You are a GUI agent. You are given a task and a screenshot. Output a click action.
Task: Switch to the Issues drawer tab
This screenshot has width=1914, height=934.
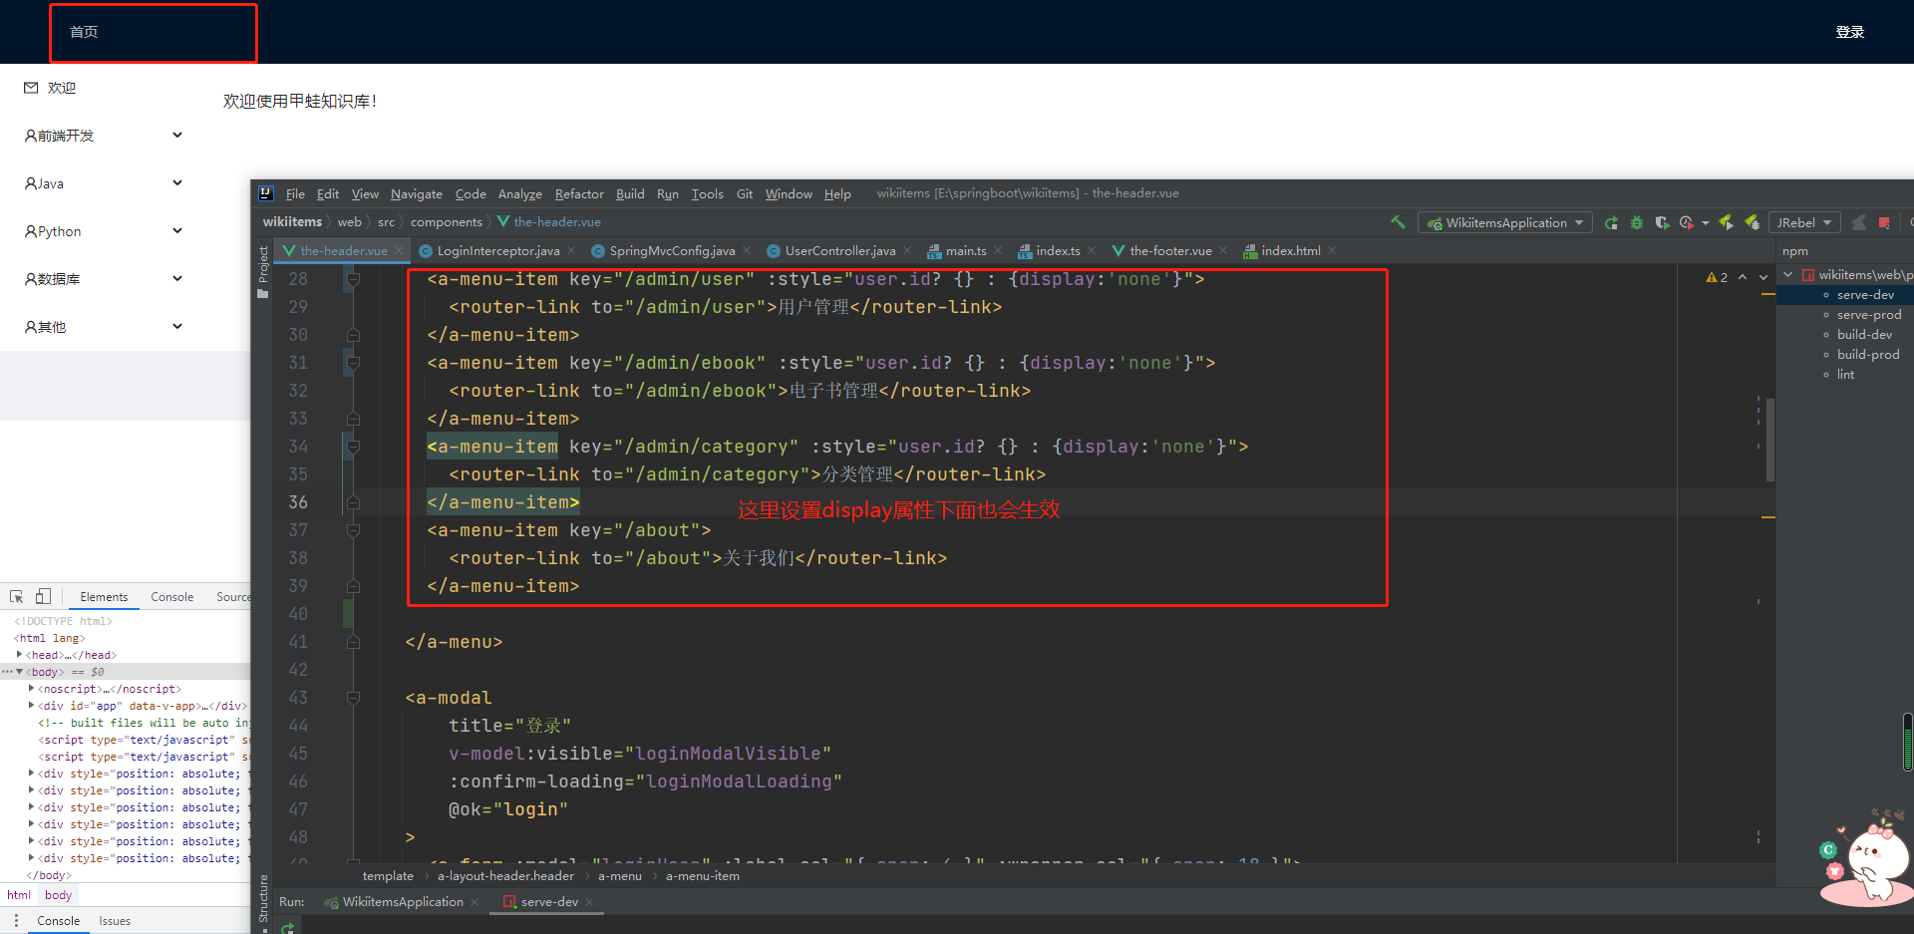[115, 921]
